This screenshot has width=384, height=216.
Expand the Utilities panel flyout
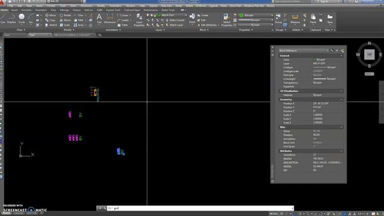click(x=298, y=30)
